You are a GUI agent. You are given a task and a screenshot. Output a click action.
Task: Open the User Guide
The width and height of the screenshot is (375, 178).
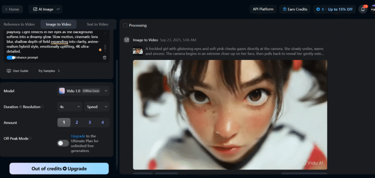pos(18,71)
